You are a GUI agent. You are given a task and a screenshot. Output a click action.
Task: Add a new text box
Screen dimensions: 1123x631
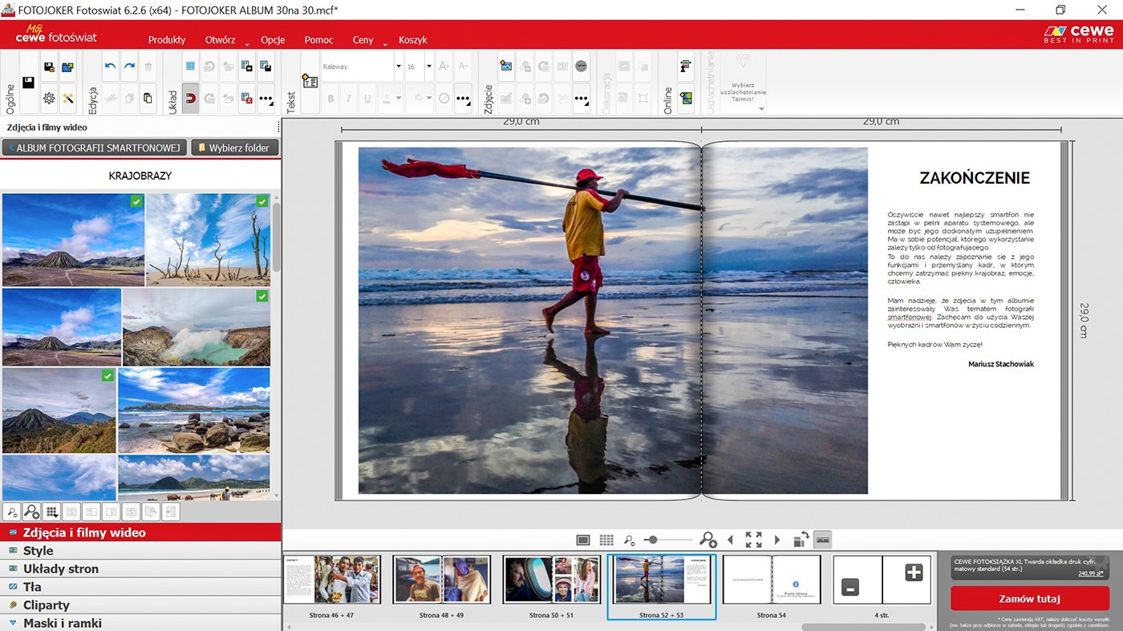coord(310,82)
